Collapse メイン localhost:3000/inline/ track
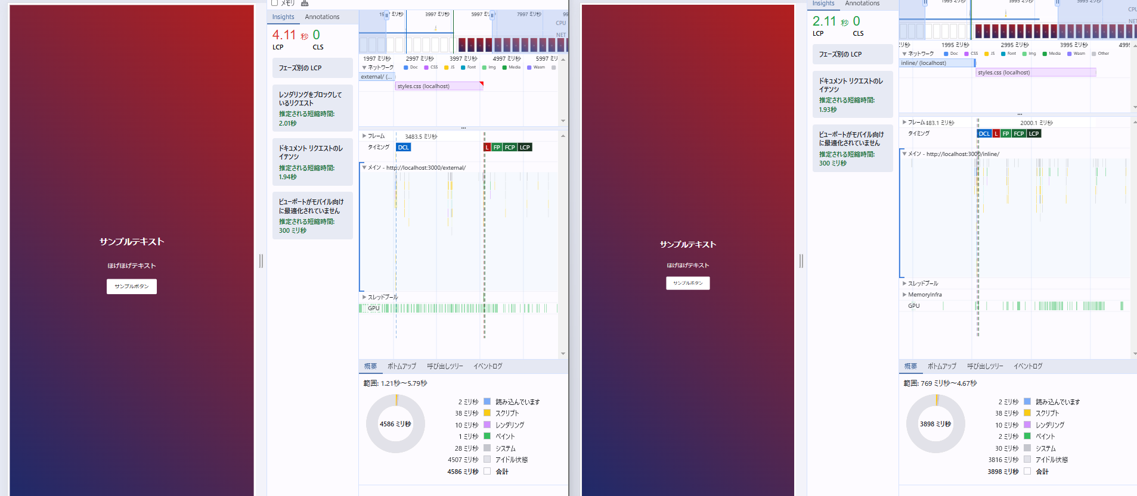 click(904, 154)
